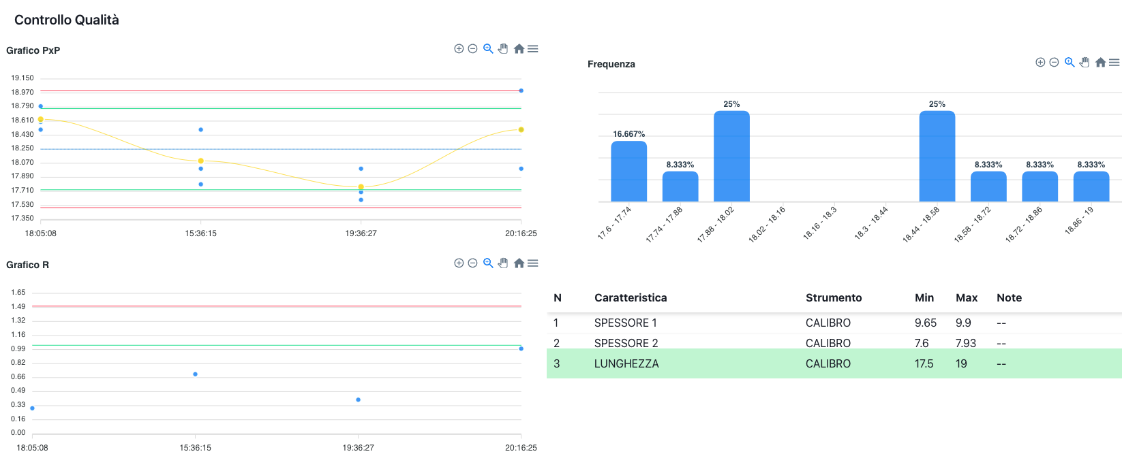The height and width of the screenshot is (456, 1122).
Task: Zoom in on the Frequenza chart
Action: [1040, 63]
